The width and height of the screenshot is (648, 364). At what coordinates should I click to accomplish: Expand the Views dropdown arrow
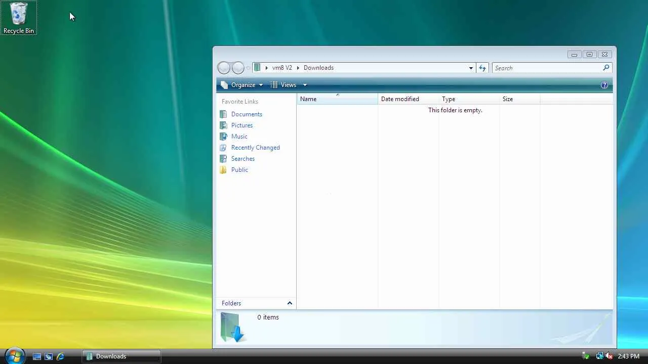pos(305,85)
